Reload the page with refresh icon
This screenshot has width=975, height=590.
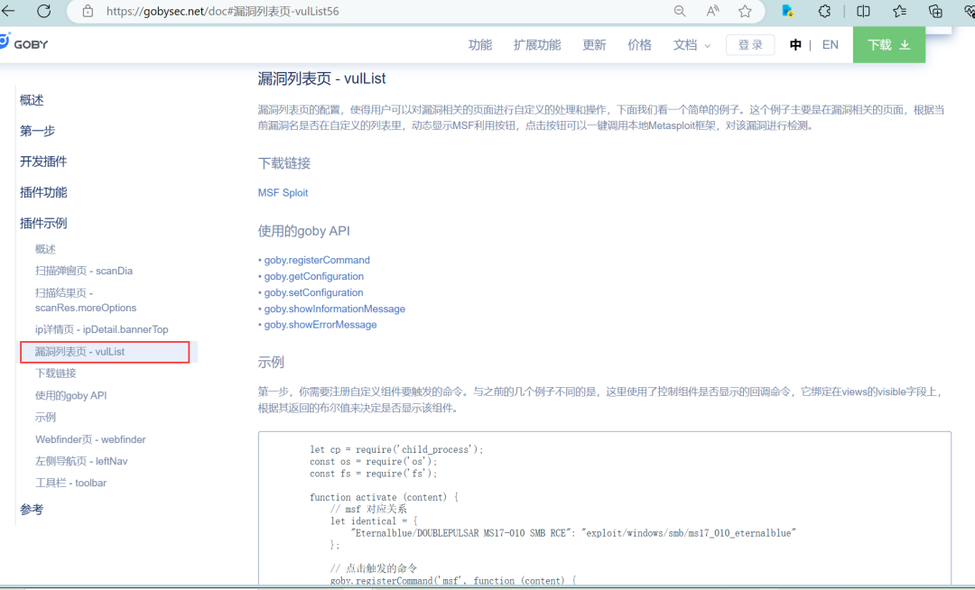(x=43, y=11)
